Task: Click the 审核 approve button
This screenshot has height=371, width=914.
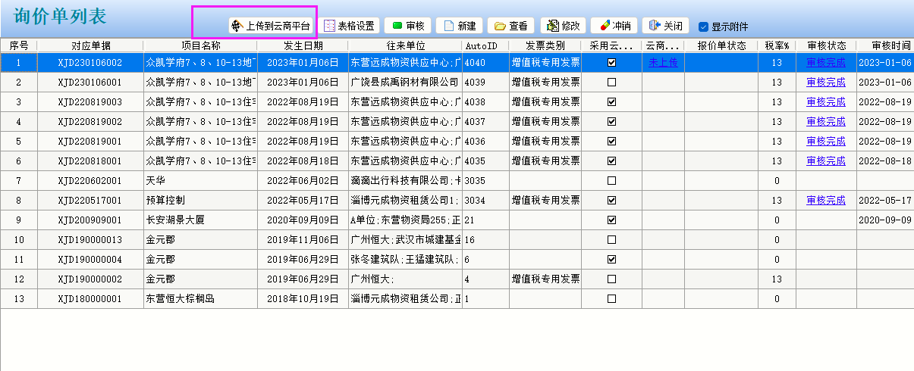Action: [x=408, y=26]
